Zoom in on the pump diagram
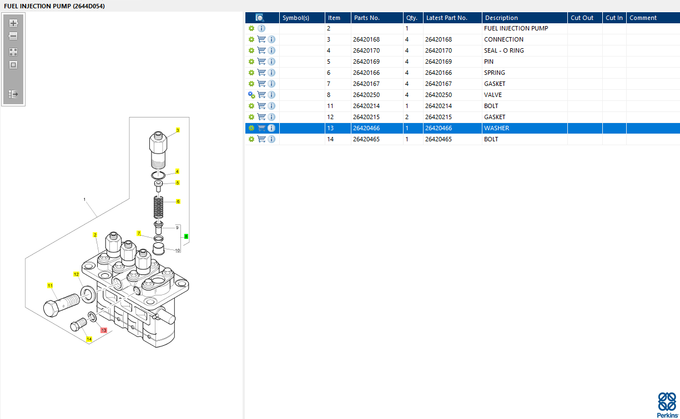 (x=13, y=23)
